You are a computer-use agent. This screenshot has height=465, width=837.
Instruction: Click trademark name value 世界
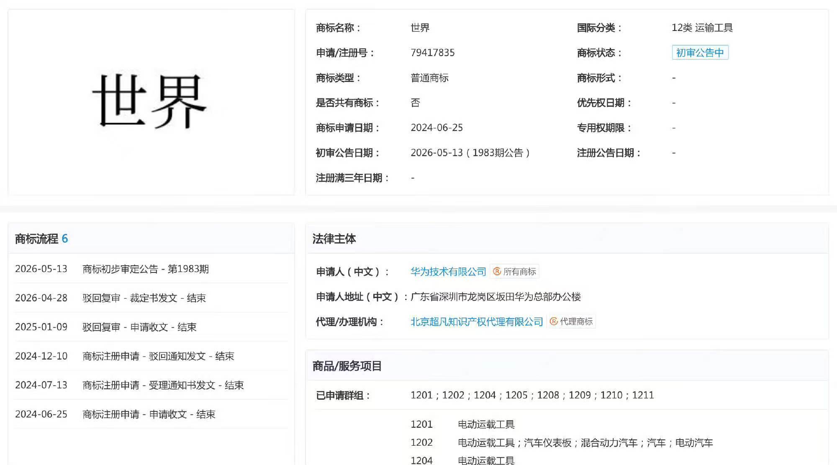point(420,28)
